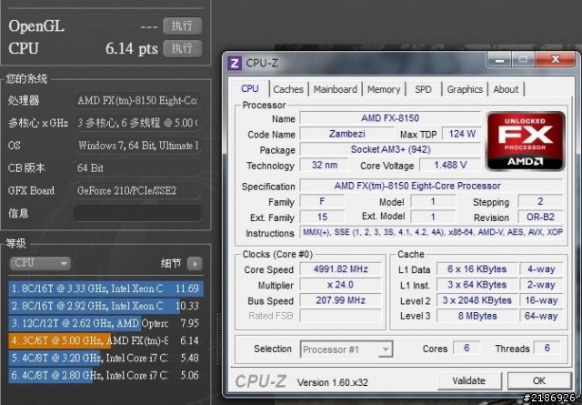Screen dimensions: 582x405
Task: Click the Cores count value
Action: point(467,349)
